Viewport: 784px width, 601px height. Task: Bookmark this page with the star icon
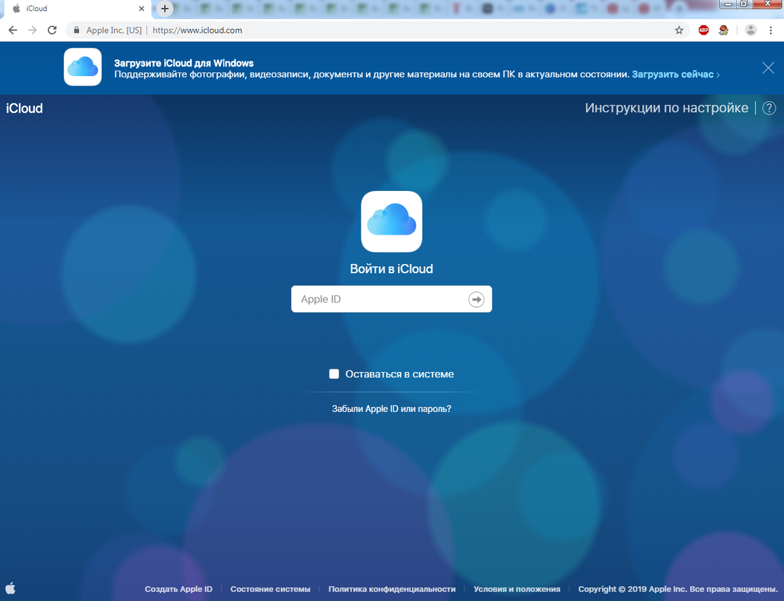(679, 30)
